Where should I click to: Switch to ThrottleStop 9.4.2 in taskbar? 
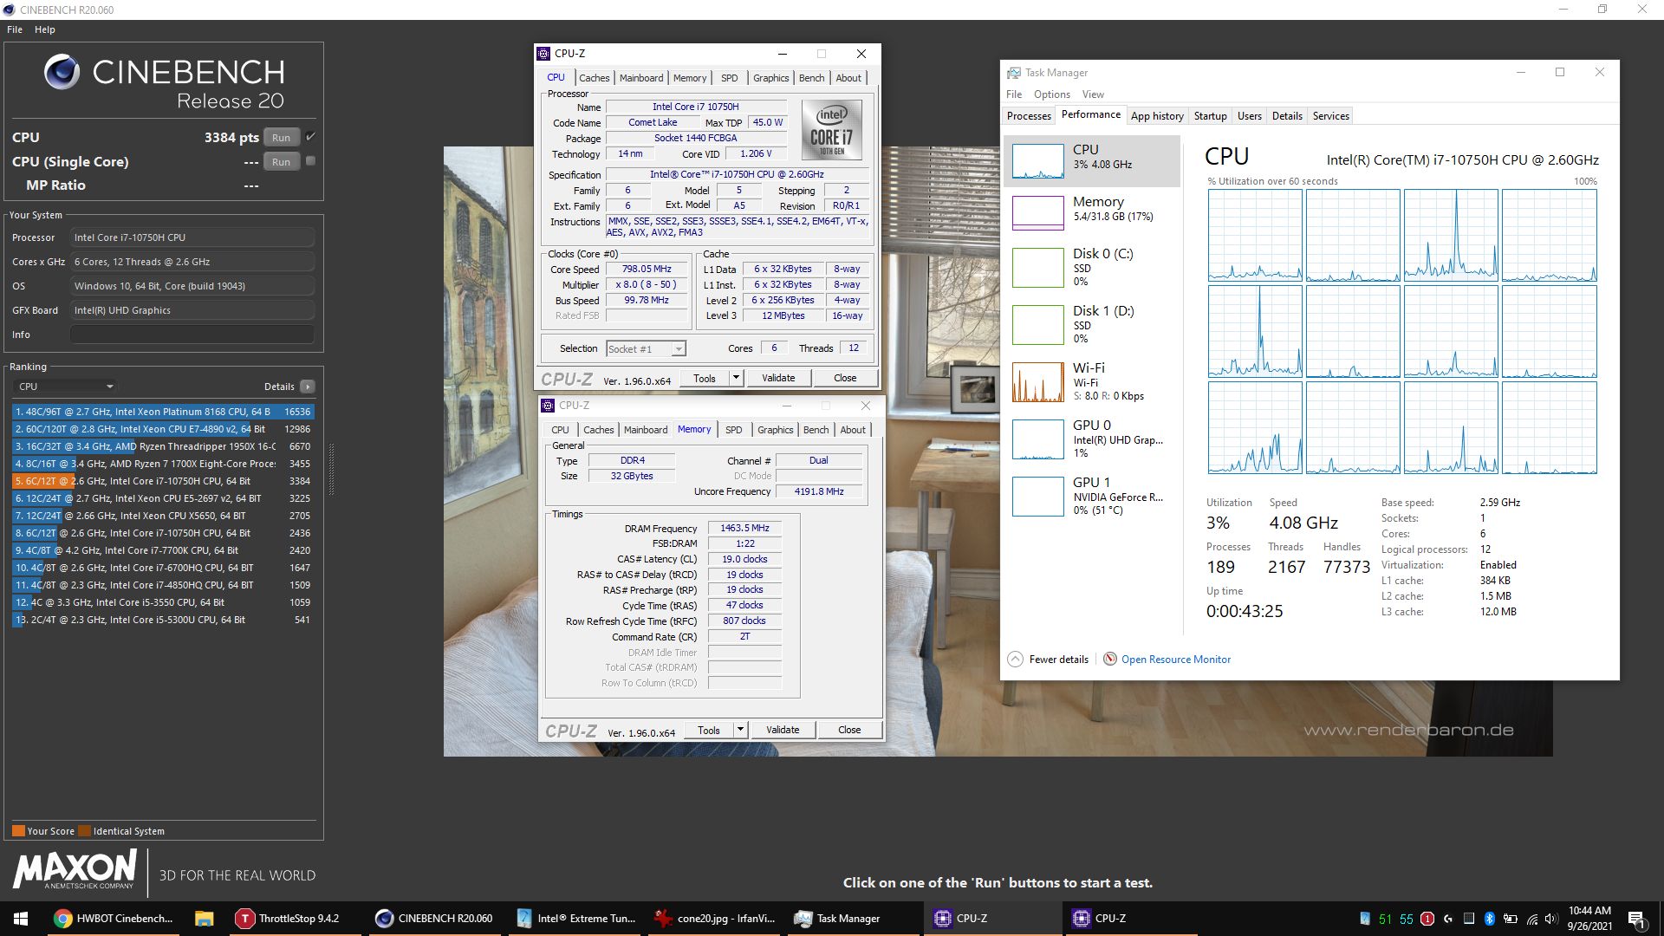[x=295, y=919]
